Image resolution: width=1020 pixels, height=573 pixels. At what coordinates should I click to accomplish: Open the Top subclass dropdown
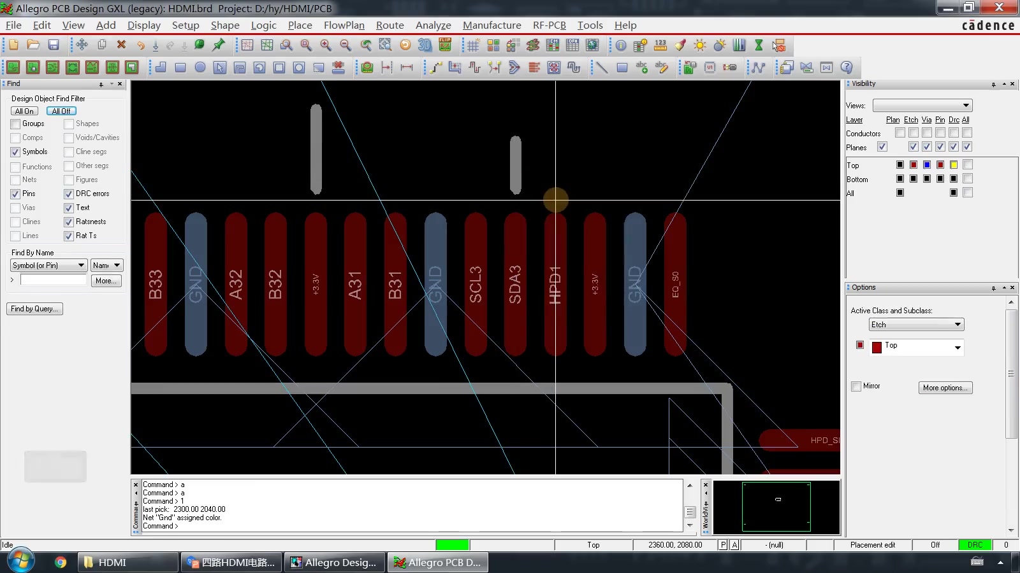pos(917,347)
